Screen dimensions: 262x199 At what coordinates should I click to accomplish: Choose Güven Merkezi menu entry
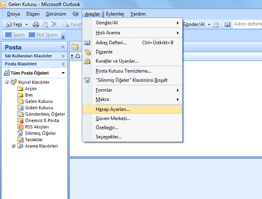click(132, 118)
